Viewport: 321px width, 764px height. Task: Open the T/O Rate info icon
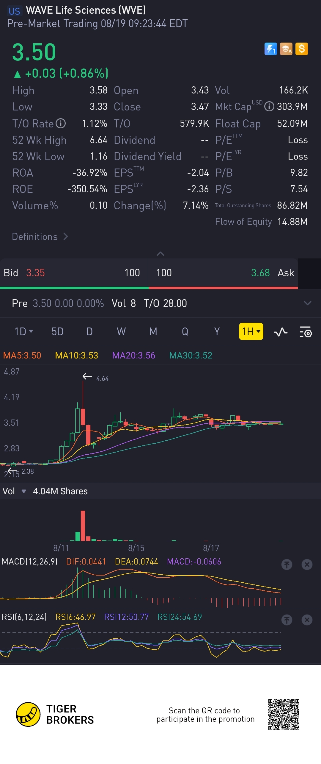61,123
